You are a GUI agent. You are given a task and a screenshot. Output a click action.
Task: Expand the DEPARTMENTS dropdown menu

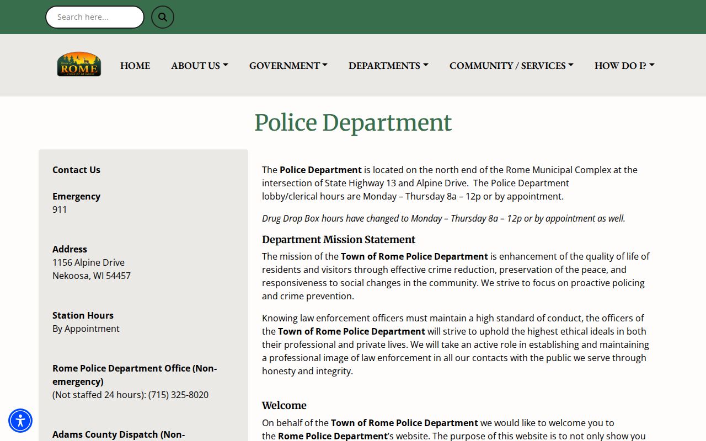coord(388,66)
